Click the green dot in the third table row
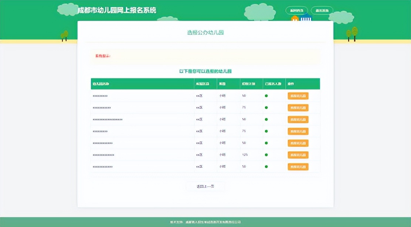Image resolution: width=411 pixels, height=227 pixels. pyautogui.click(x=267, y=119)
